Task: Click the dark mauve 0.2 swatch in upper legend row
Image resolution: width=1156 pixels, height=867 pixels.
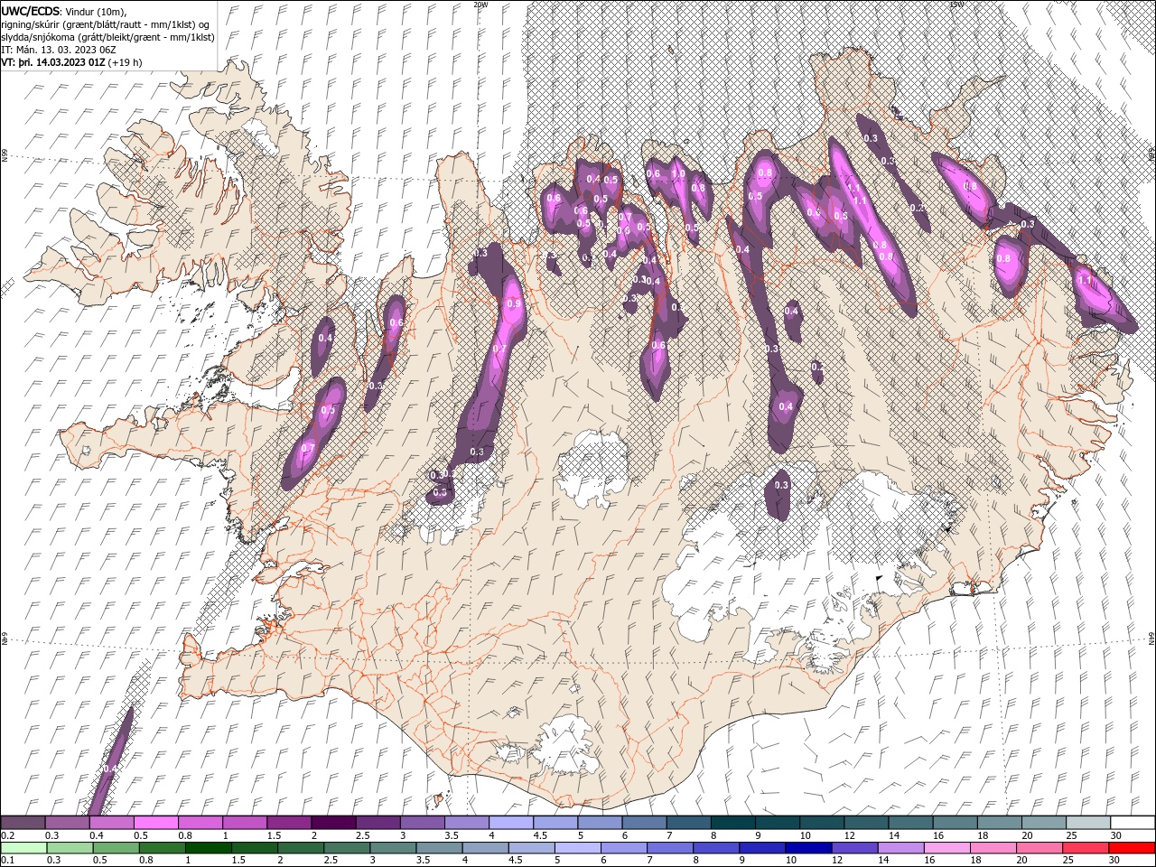Action: [23, 823]
